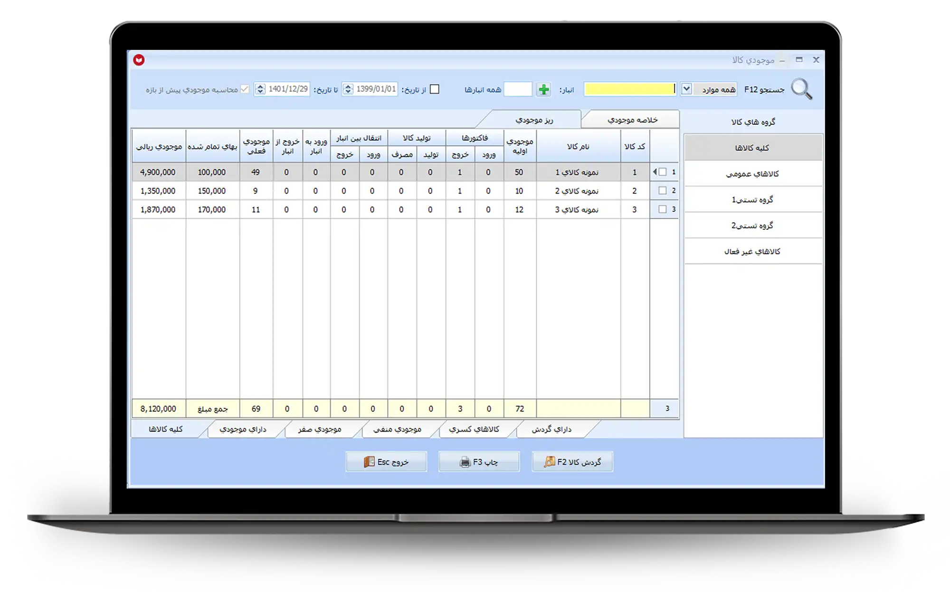Select the کالاهاي عمومي group

752,174
